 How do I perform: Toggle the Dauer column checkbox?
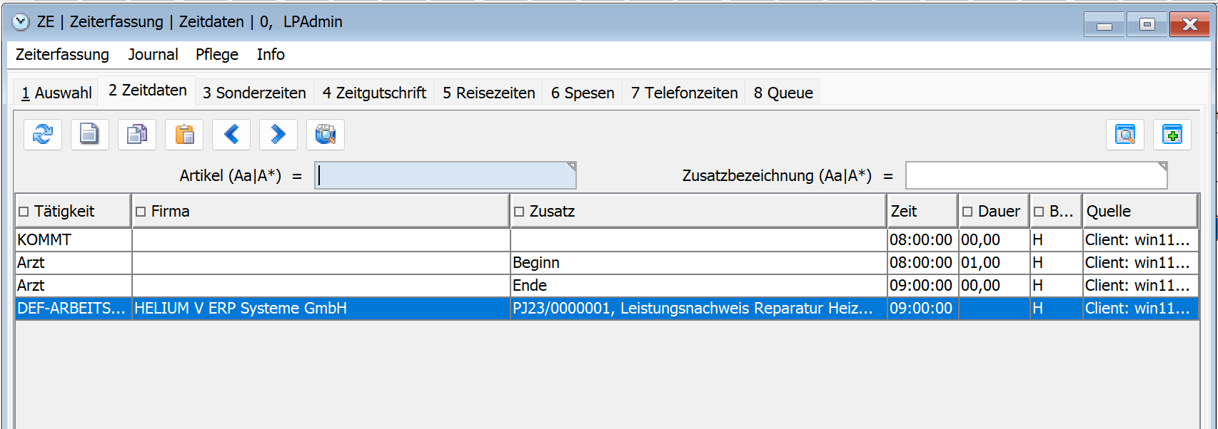(x=967, y=212)
